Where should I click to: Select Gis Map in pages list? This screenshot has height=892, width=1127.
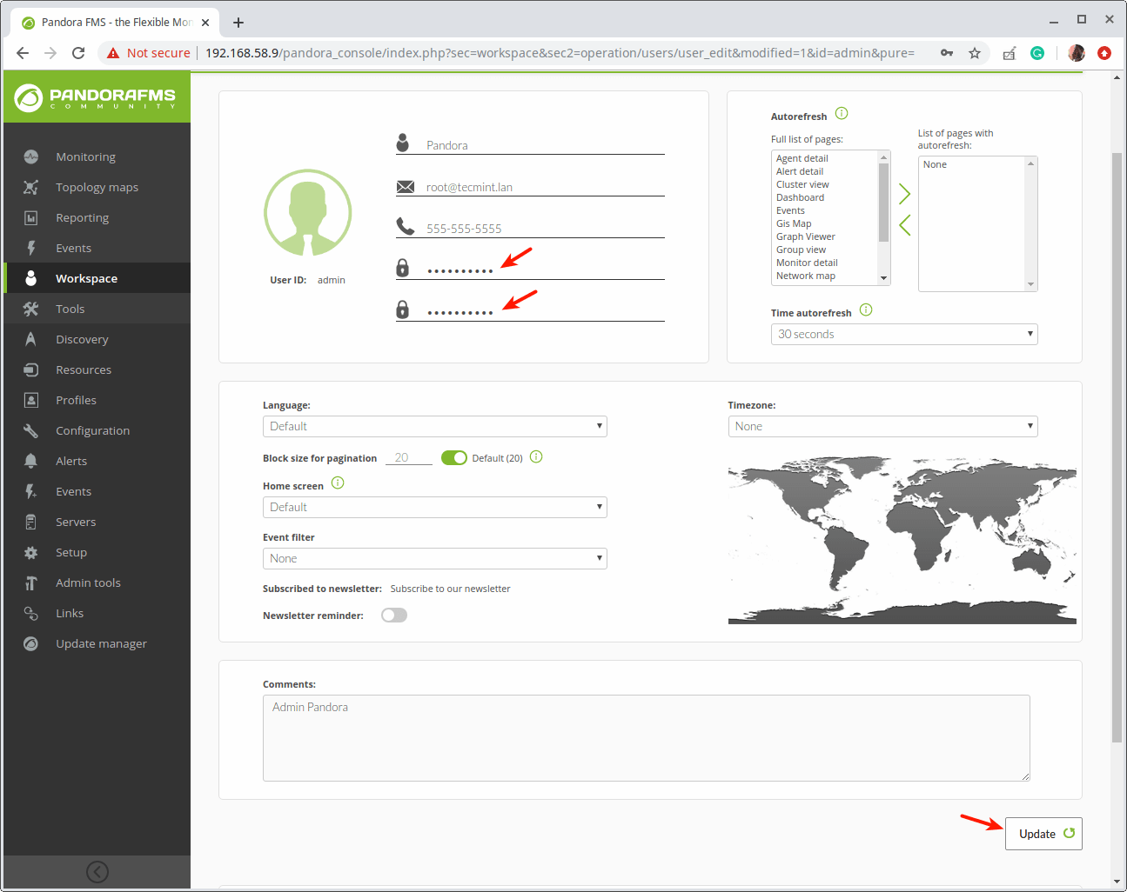click(794, 223)
